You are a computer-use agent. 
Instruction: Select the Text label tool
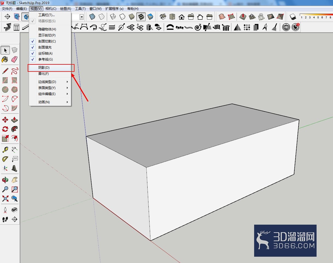click(15, 159)
